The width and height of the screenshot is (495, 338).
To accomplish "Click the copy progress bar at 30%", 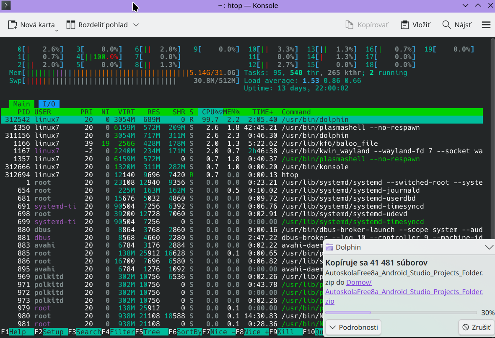I will click(x=401, y=312).
